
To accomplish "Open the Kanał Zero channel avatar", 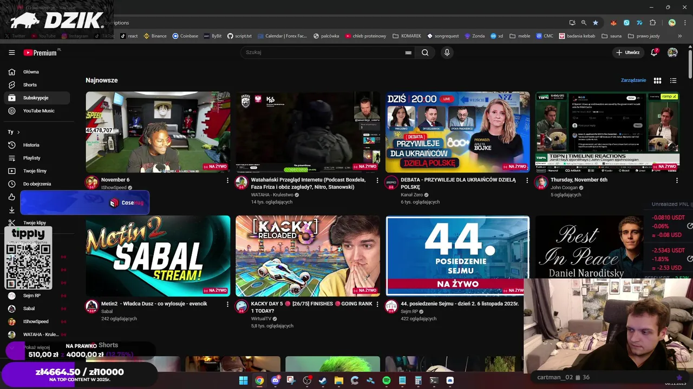I will [x=391, y=182].
